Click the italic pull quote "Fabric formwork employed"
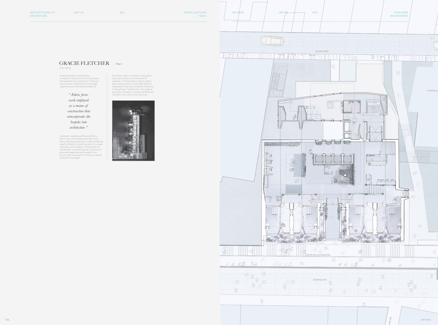Image resolution: width=438 pixels, height=325 pixels. pyautogui.click(x=79, y=111)
